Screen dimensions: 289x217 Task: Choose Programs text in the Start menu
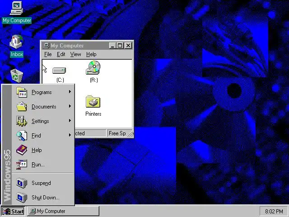click(42, 92)
